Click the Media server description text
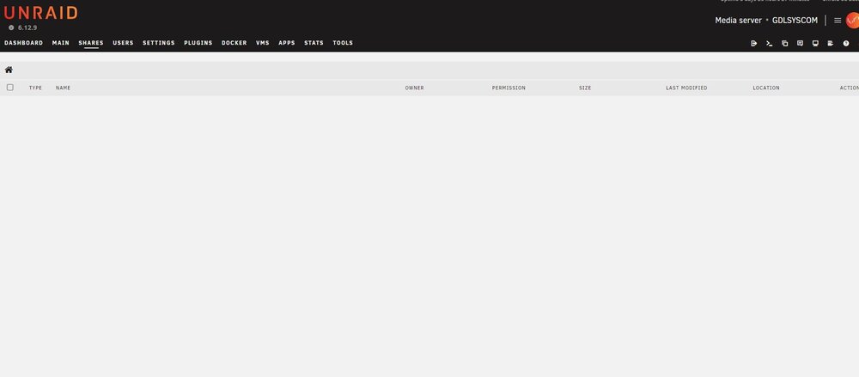The height and width of the screenshot is (377, 859). click(739, 21)
